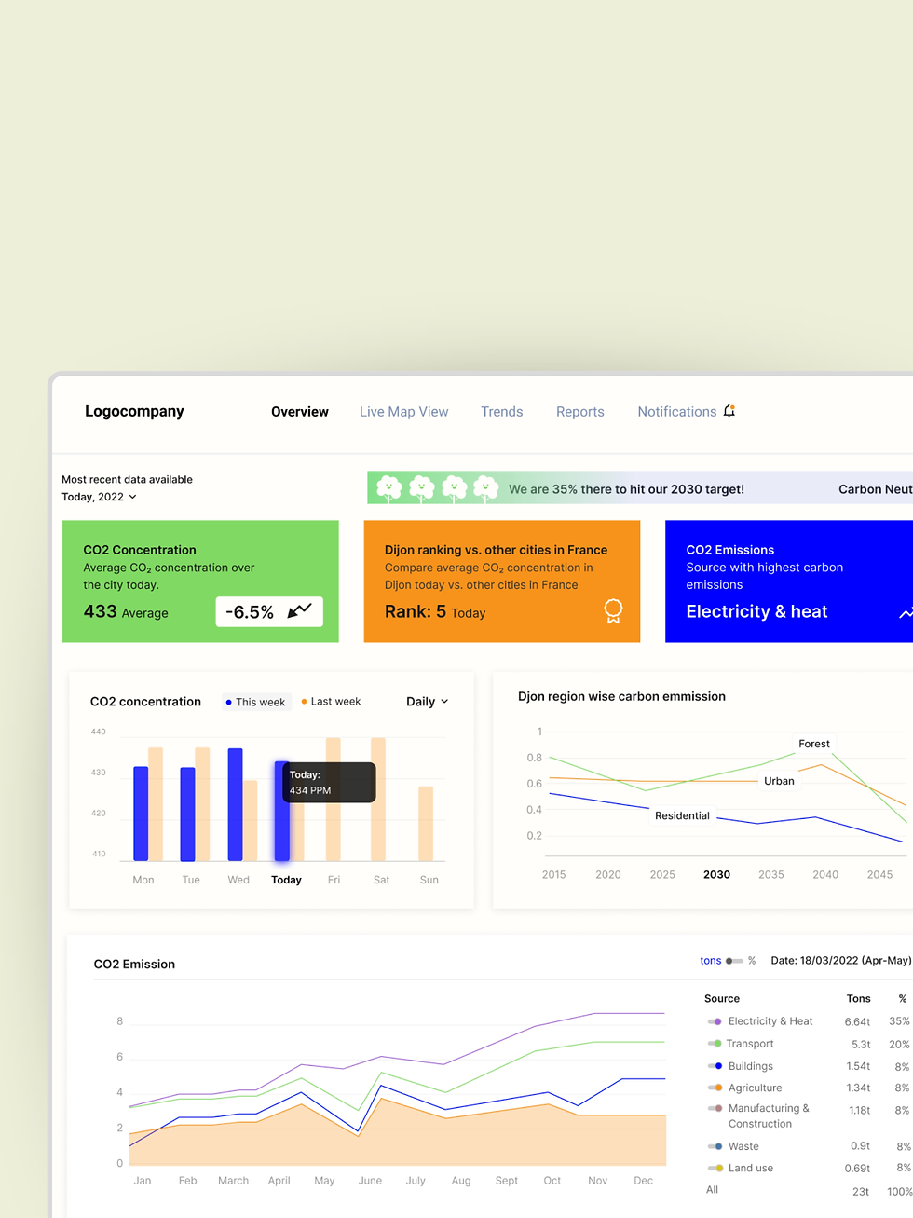This screenshot has width=913, height=1218.
Task: Open the green CO2 Concentration card
Action: pyautogui.click(x=200, y=582)
